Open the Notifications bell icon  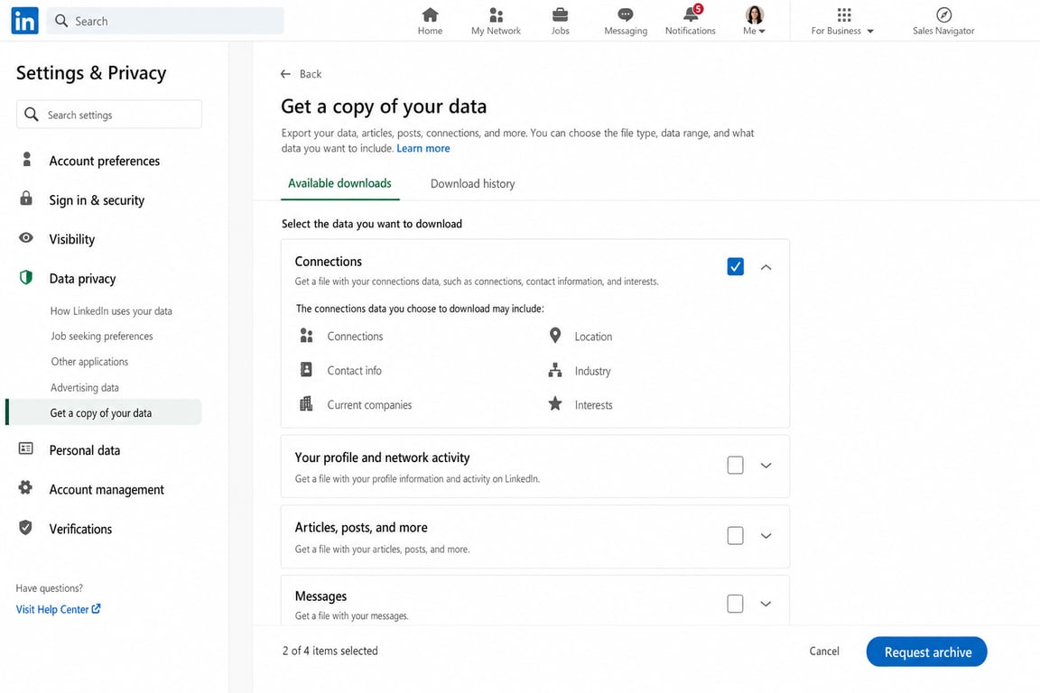(691, 14)
